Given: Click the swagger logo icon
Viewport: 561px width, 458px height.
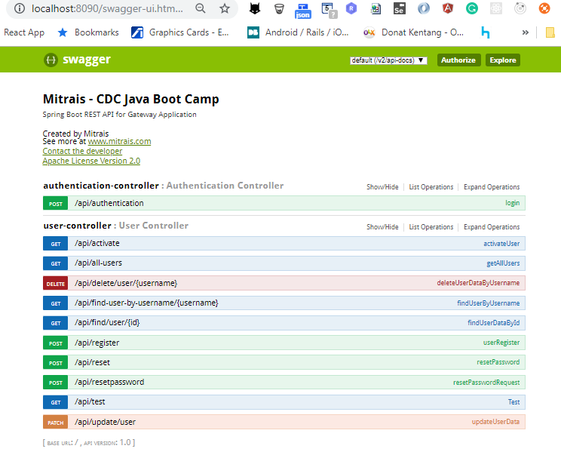Looking at the screenshot, I should pos(51,60).
